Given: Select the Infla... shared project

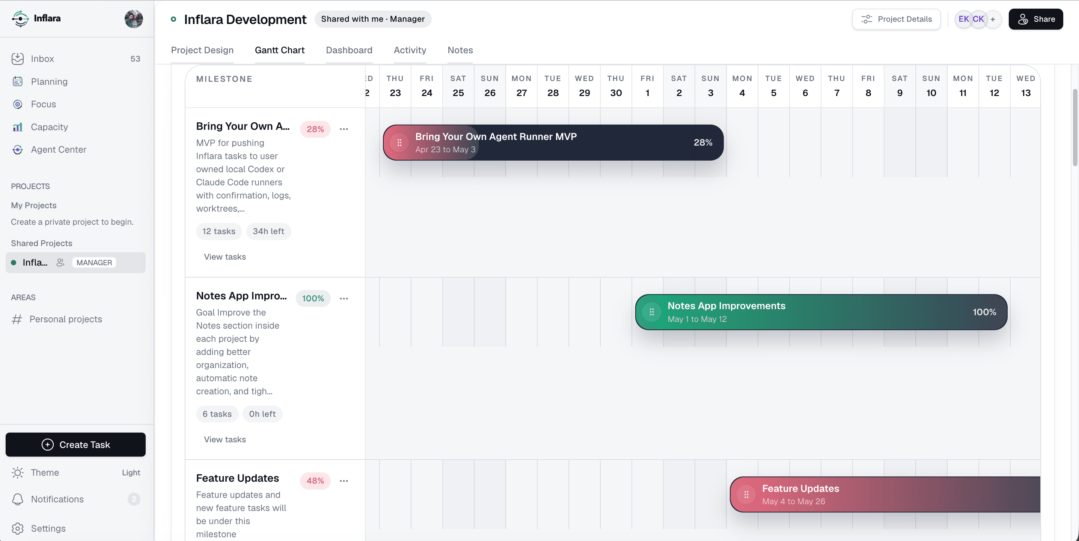Looking at the screenshot, I should [x=75, y=263].
